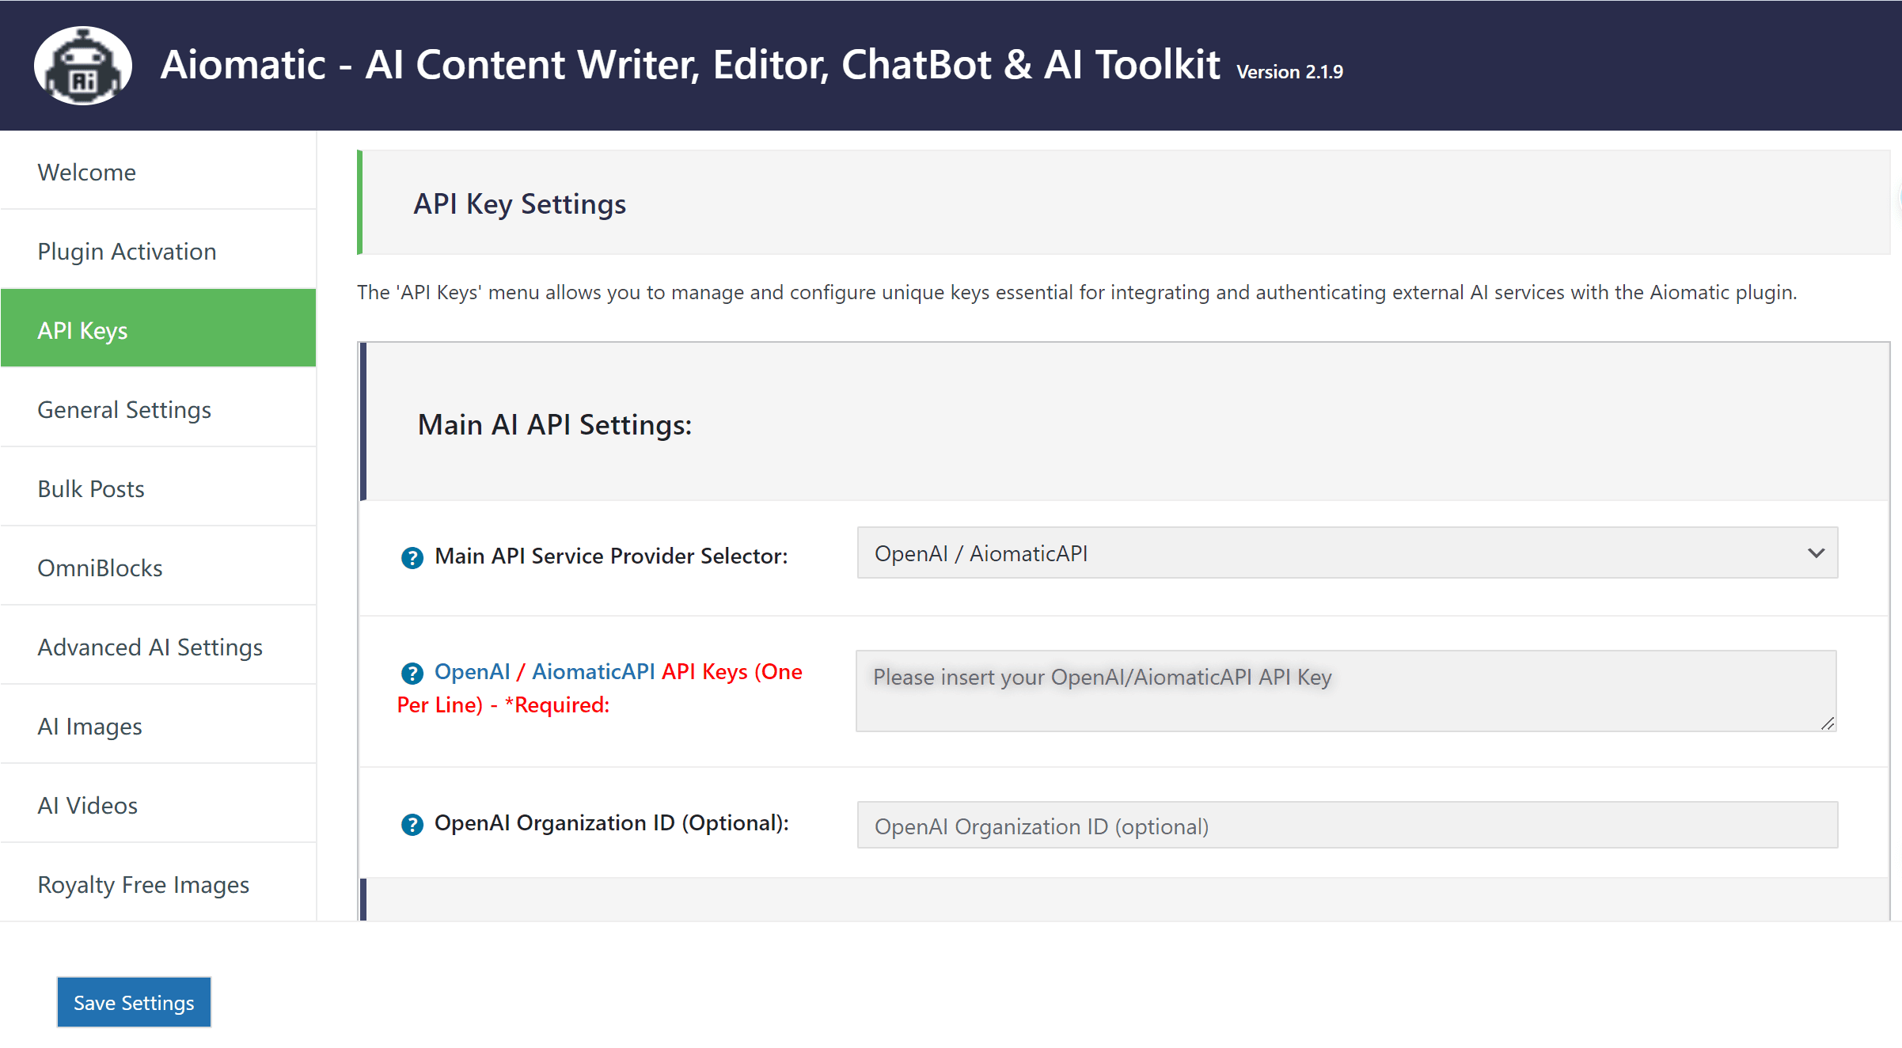
Task: Focus the OpenAI Organization ID field
Action: [x=1347, y=826]
